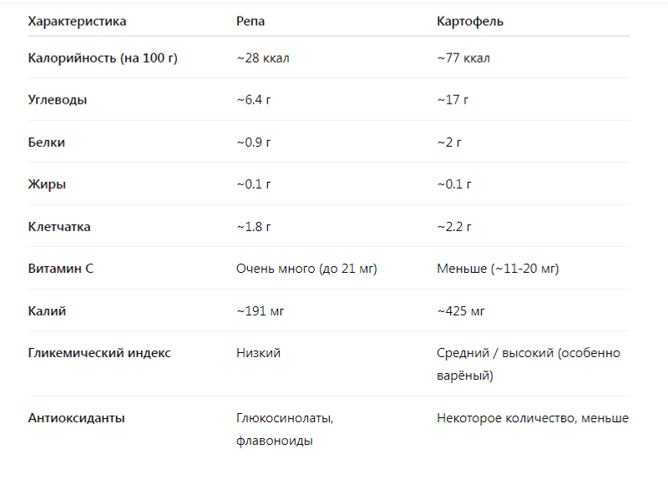The height and width of the screenshot is (499, 668).
Task: Select the «Калорийность (на 100 г)» row label
Action: point(103,58)
